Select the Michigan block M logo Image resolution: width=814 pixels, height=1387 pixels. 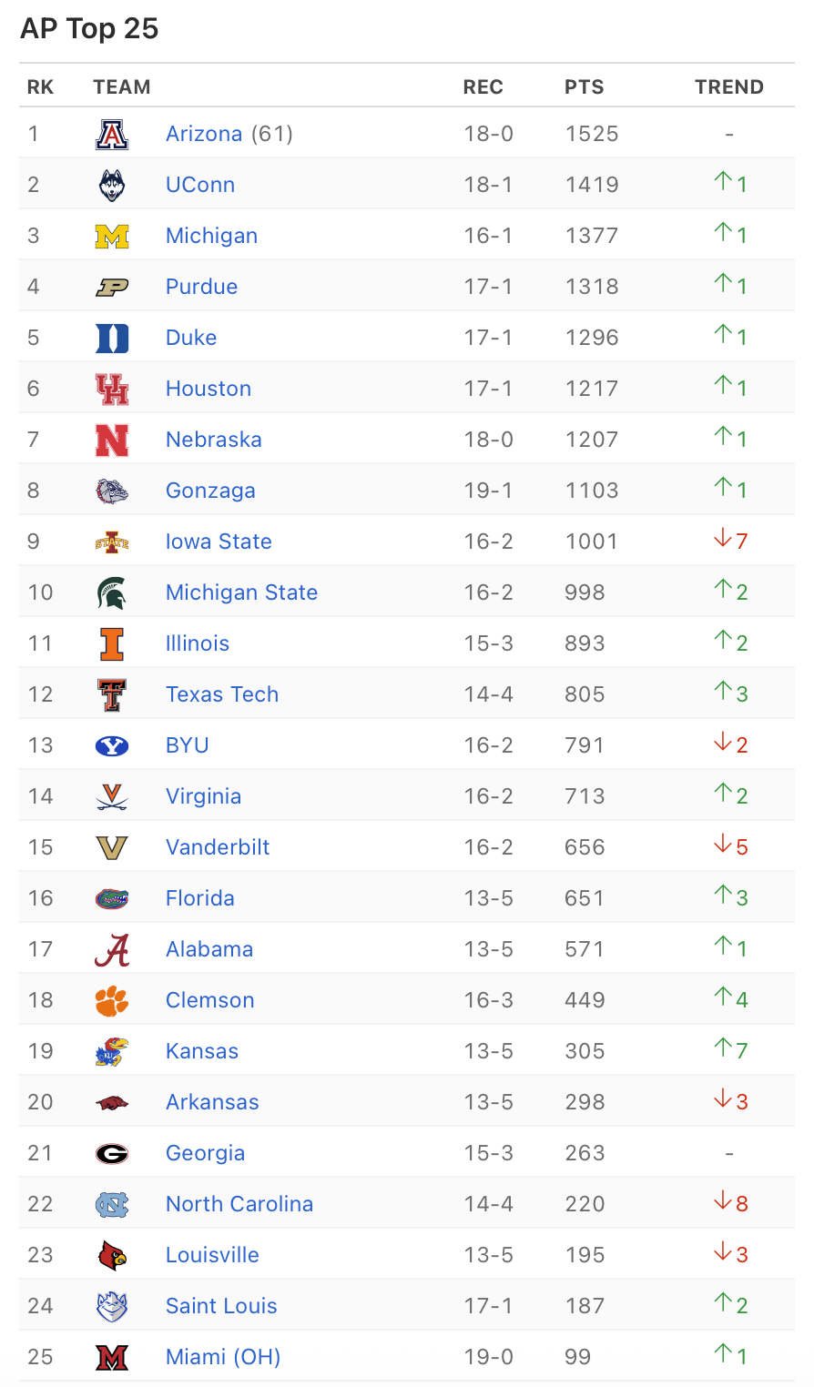[112, 237]
